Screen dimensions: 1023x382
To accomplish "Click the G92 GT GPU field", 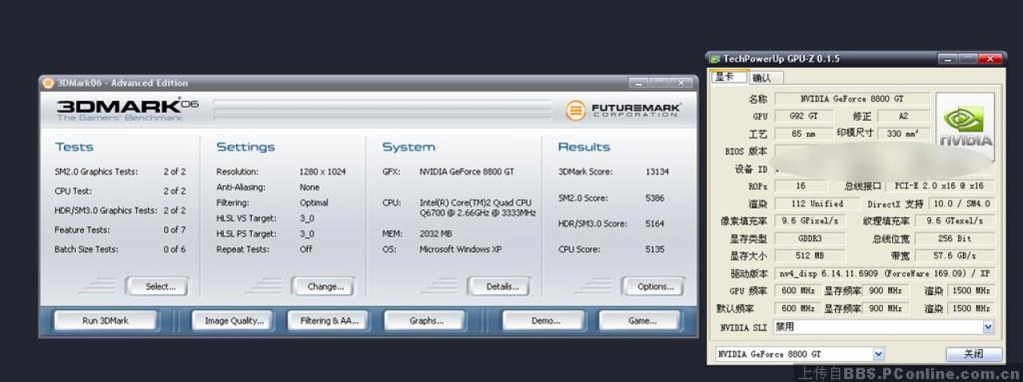I will [803, 117].
